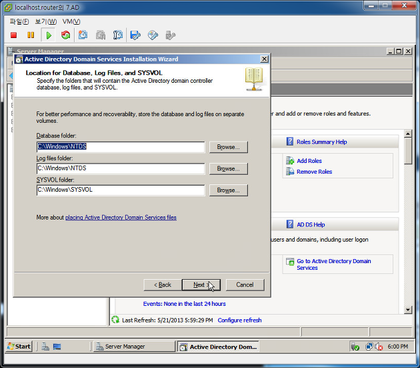420x368 pixels.
Task: Open snapshot manager icon in VMware toolbar
Action: [118, 35]
